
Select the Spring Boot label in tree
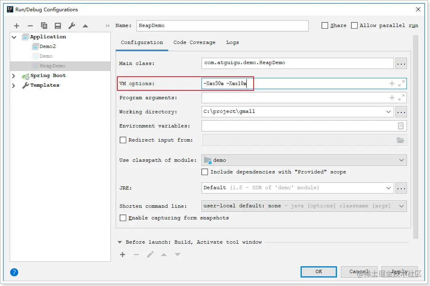(48, 75)
